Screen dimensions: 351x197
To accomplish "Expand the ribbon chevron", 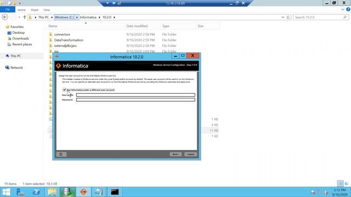I will click(343, 10).
